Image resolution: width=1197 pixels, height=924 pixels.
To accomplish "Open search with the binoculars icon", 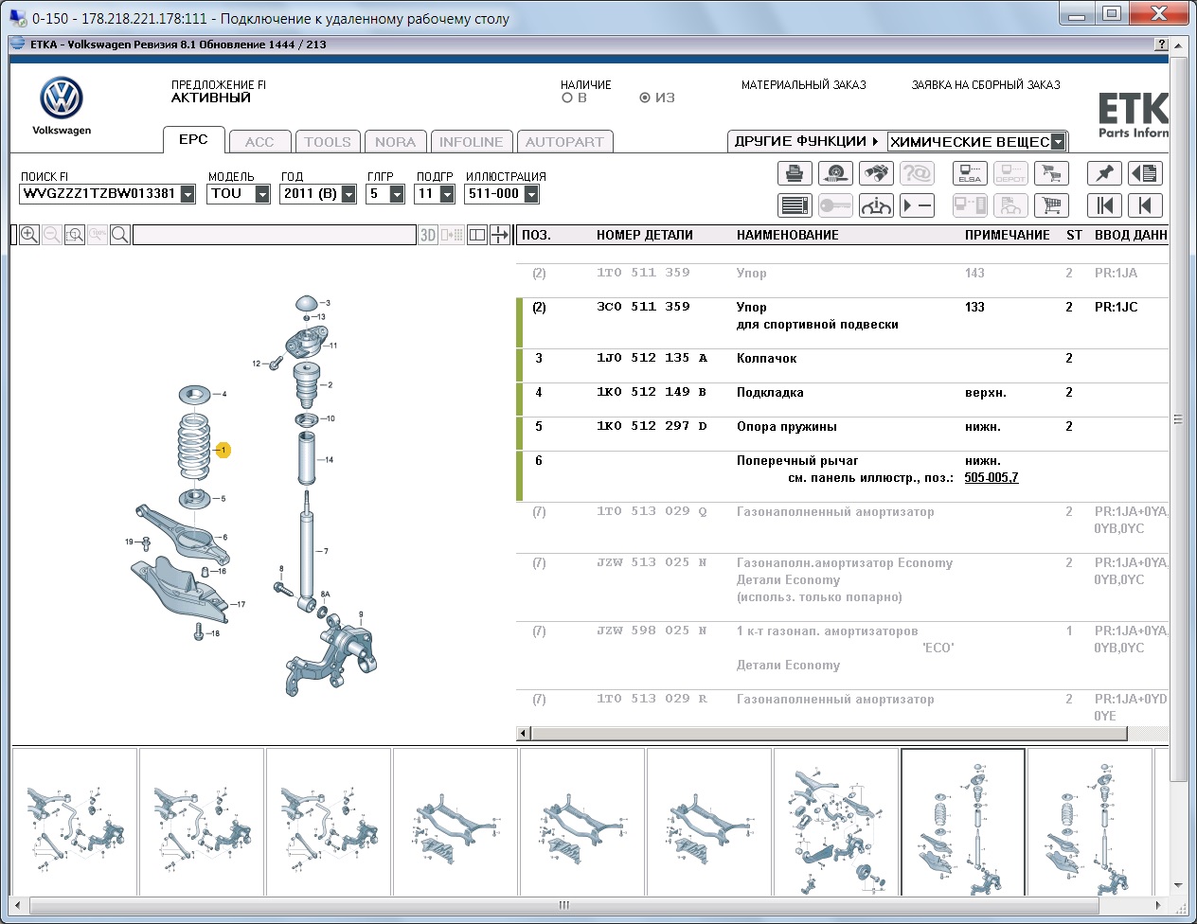I will 876,173.
